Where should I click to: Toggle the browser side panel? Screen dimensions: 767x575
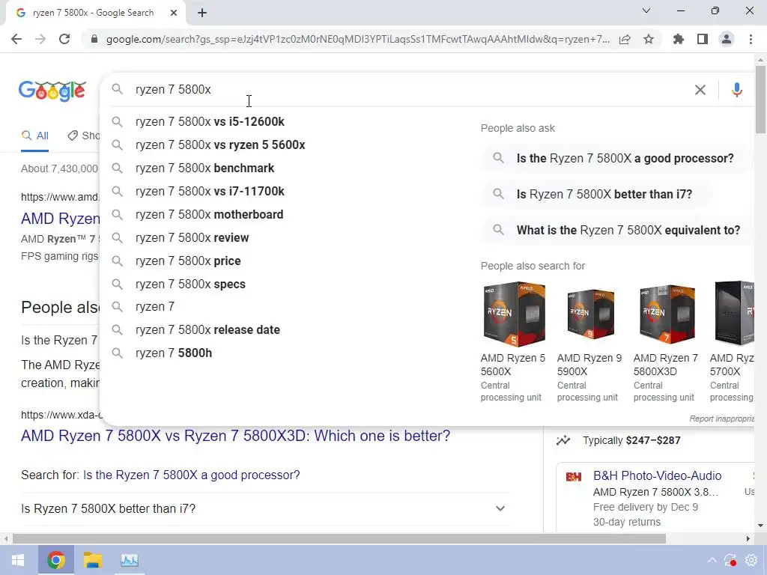pos(703,39)
